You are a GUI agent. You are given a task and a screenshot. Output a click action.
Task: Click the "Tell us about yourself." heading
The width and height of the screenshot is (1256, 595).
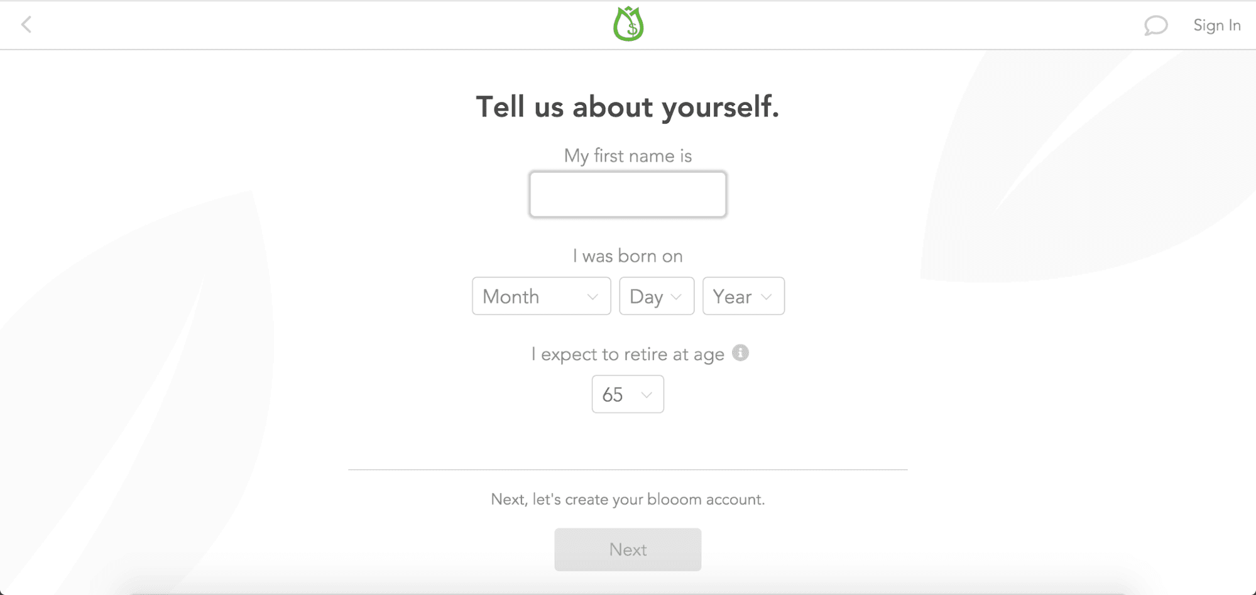pyautogui.click(x=627, y=107)
